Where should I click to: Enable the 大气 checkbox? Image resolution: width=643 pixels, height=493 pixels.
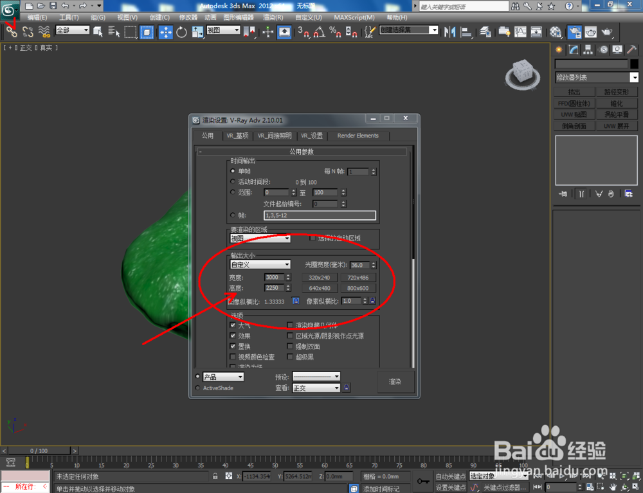pos(233,325)
